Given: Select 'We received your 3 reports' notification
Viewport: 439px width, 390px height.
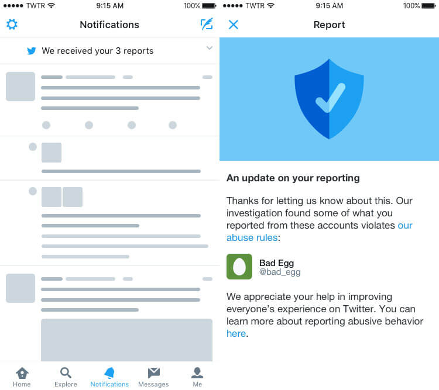Looking at the screenshot, I should click(x=109, y=51).
